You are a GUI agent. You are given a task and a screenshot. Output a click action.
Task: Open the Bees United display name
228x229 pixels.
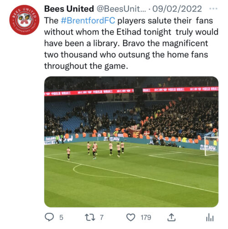click(69, 9)
